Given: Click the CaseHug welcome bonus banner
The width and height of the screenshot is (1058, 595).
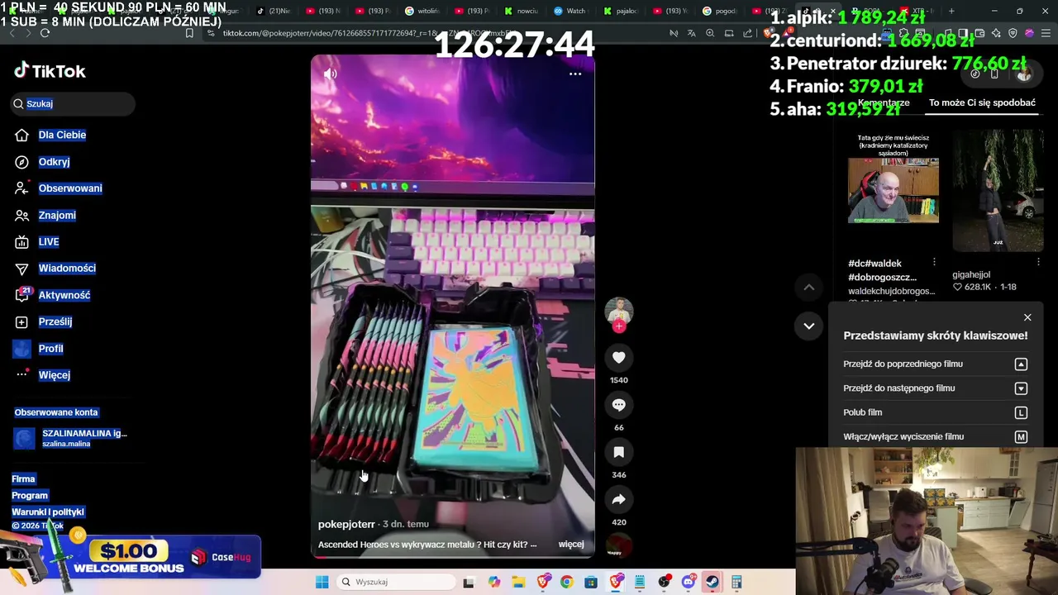Looking at the screenshot, I should pos(131,555).
